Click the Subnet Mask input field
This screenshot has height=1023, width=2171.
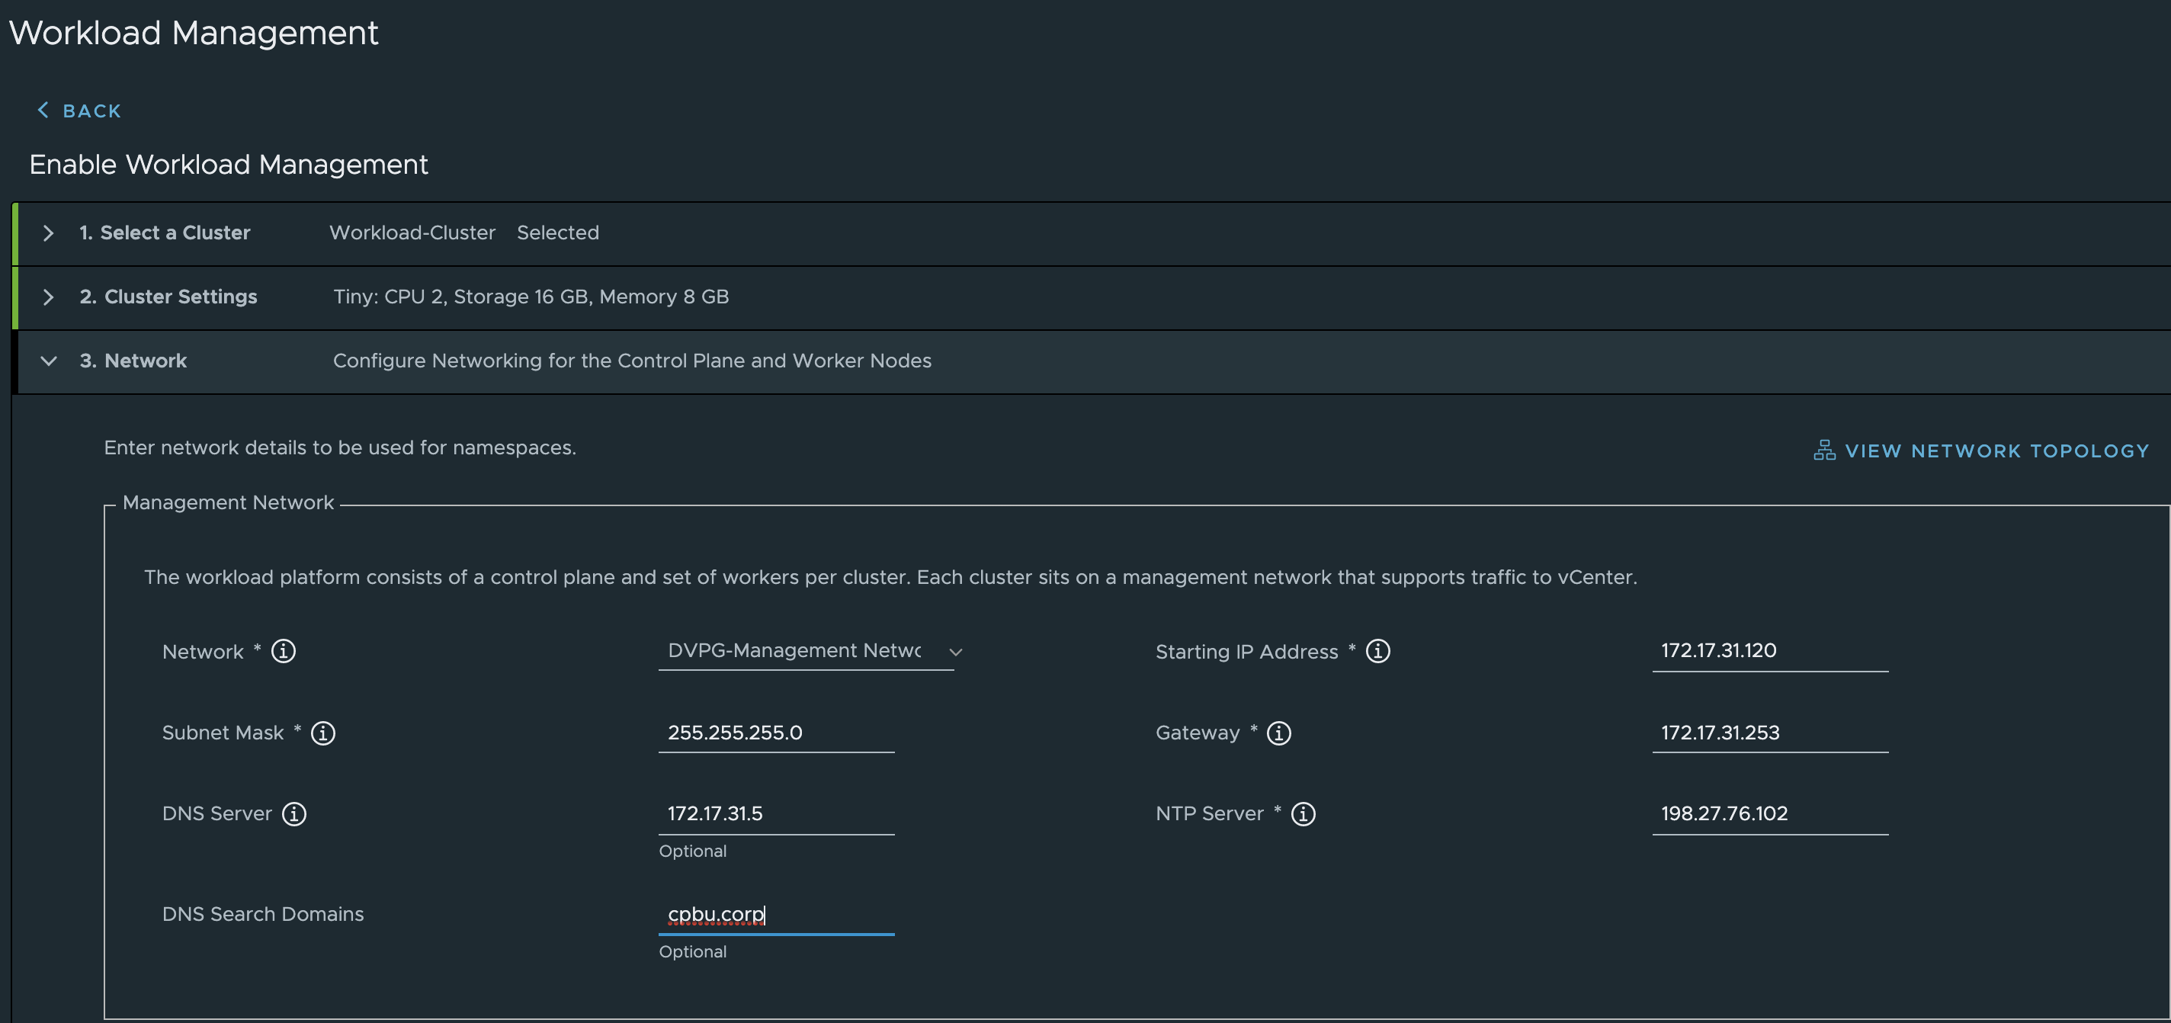pyautogui.click(x=775, y=733)
